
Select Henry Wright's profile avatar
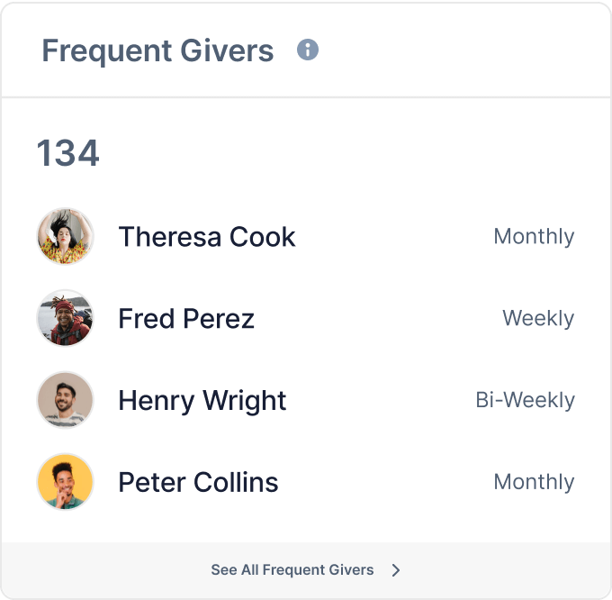click(x=65, y=400)
